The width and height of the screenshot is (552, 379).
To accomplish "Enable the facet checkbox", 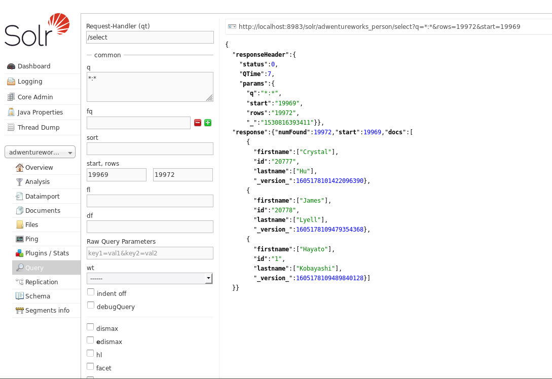I will 90,366.
